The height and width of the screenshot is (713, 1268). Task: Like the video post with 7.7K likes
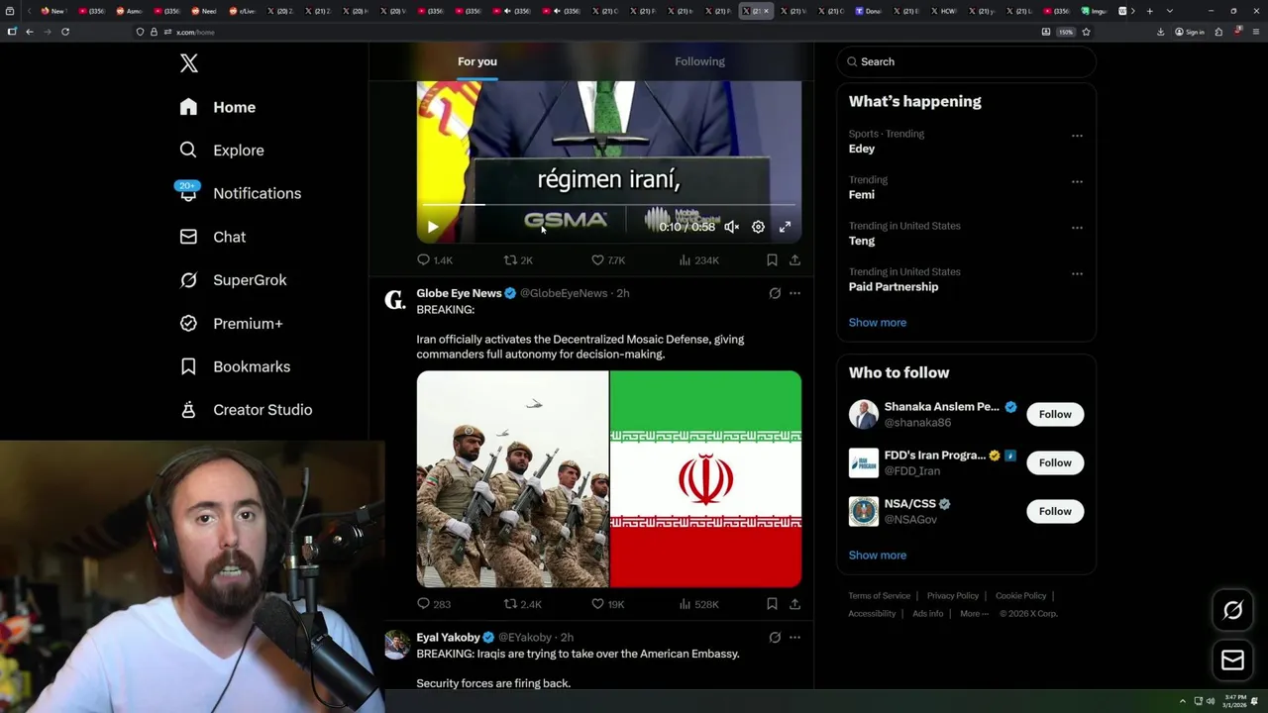click(607, 260)
